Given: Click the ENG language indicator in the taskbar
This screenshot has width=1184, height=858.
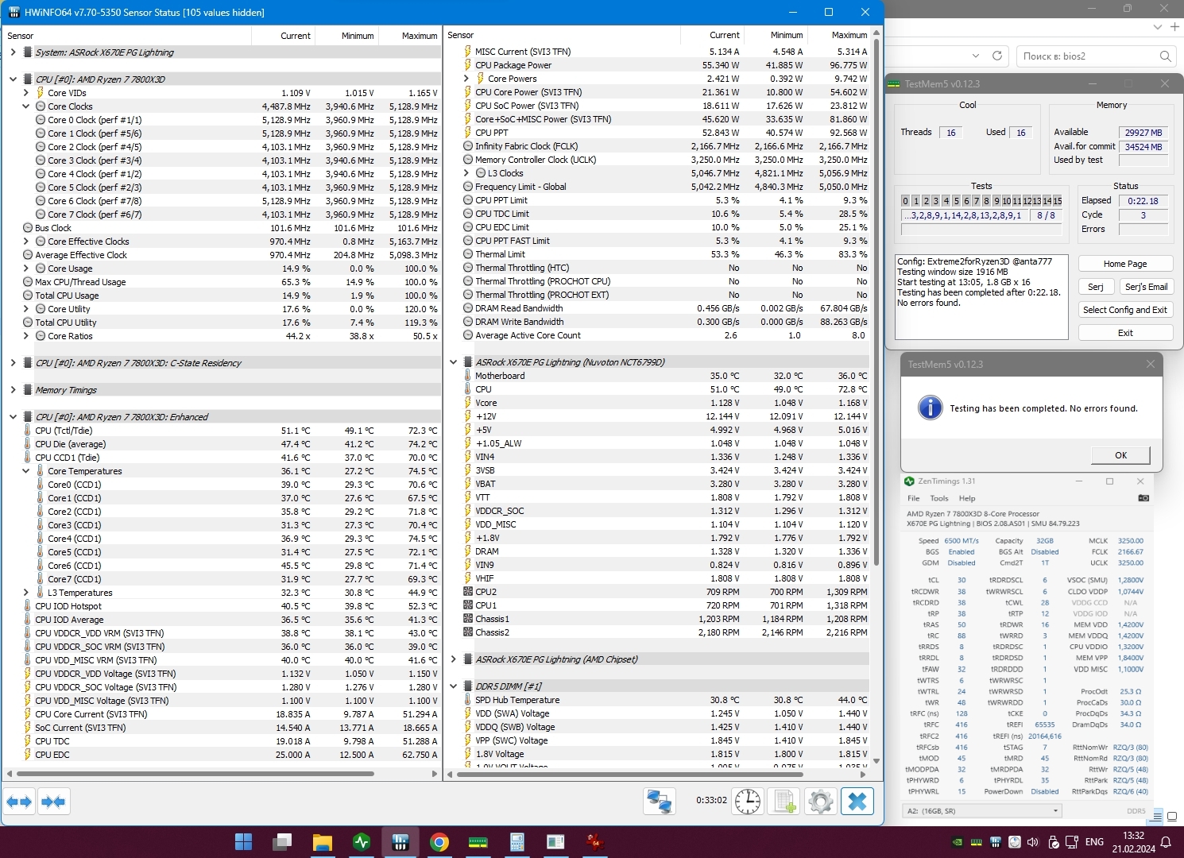Looking at the screenshot, I should [1094, 842].
